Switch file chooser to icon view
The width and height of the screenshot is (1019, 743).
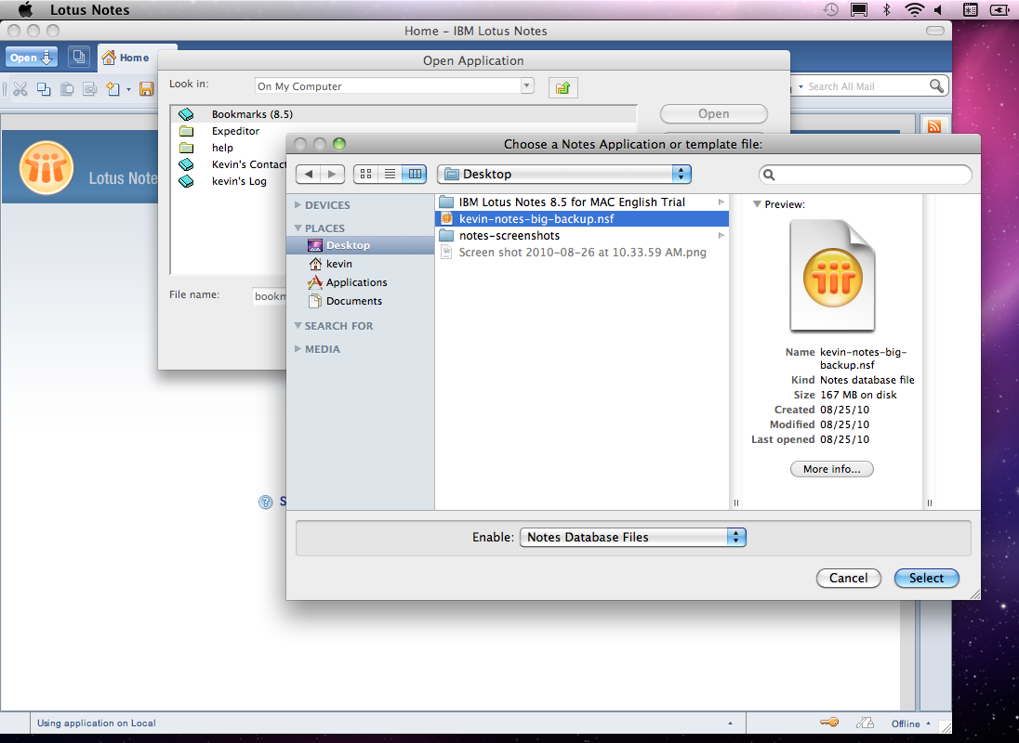point(366,174)
